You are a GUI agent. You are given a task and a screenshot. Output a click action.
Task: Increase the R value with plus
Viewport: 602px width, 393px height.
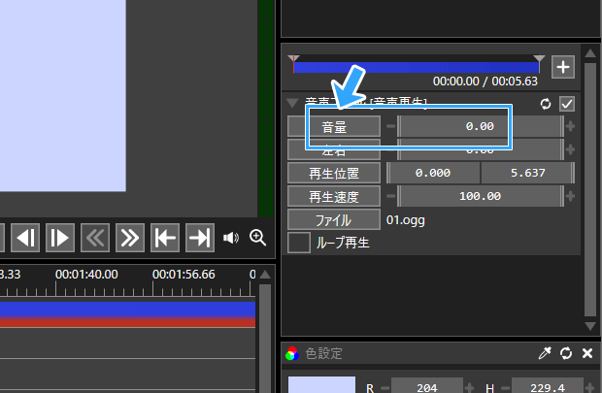coord(469,387)
